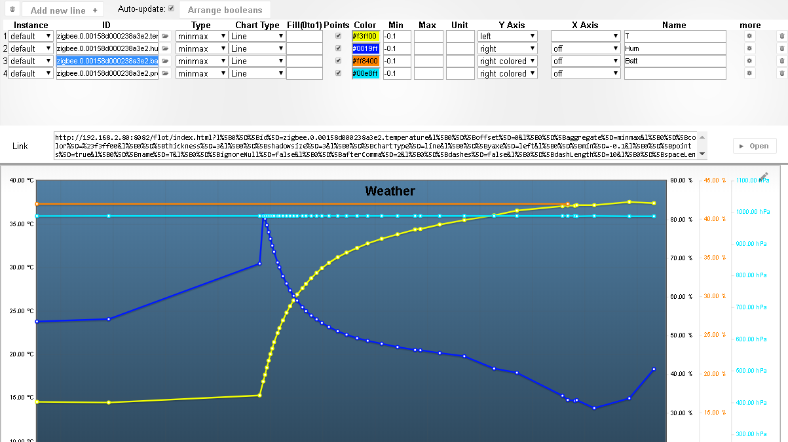Viewport: 788px width, 442px height.
Task: Toggle the Auto-update checkbox
Action: tap(171, 8)
